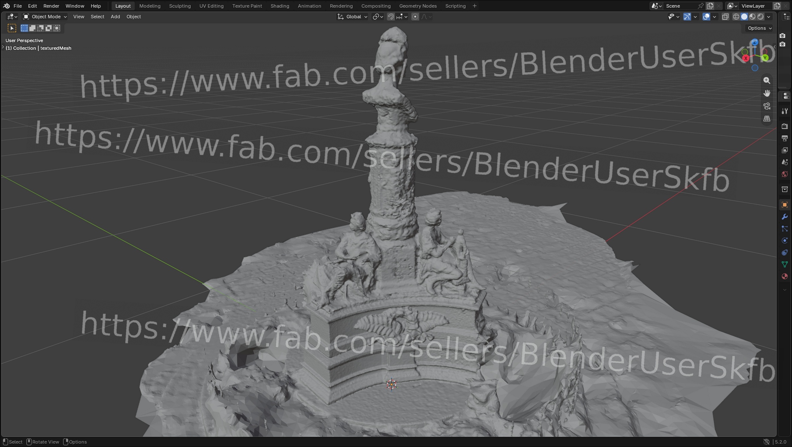Toggle X-ray display button

click(725, 17)
